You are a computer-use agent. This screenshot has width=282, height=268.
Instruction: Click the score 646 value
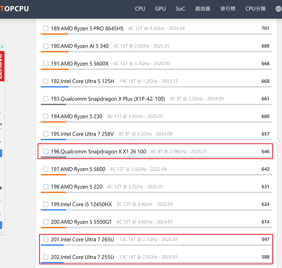point(265,151)
